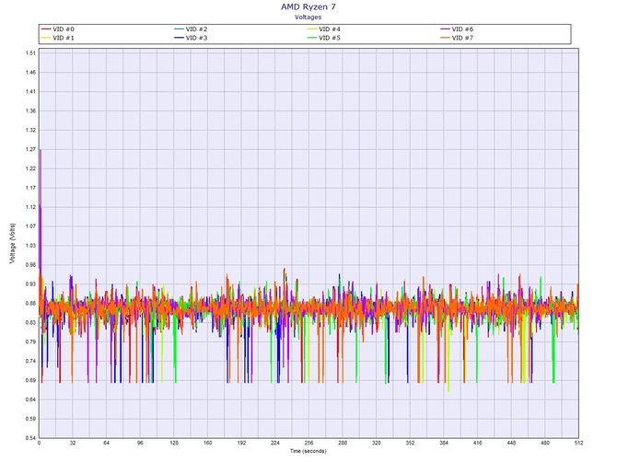
Task: Click the 0.54 voltage axis value
Action: tap(30, 438)
